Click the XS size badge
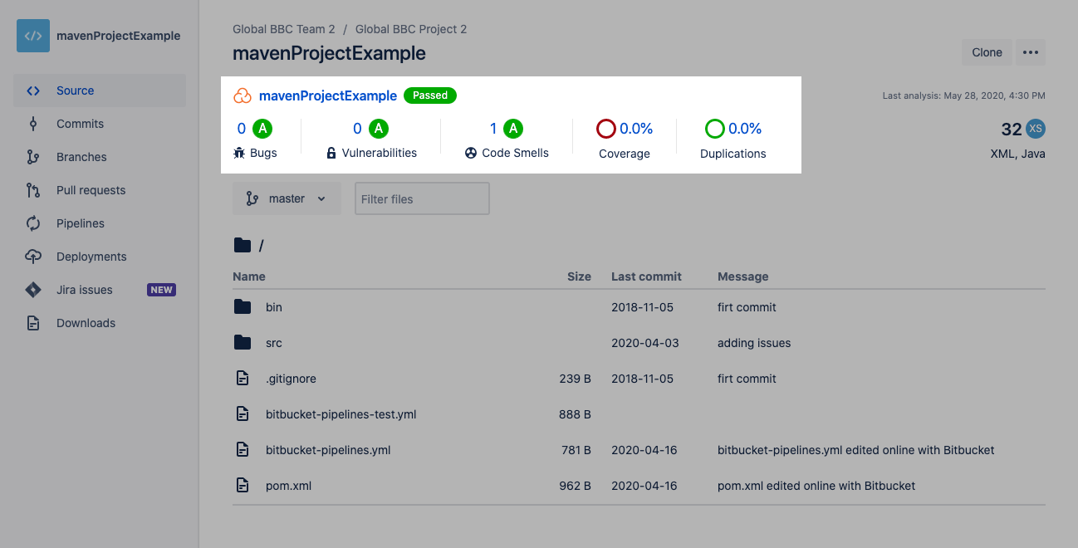Image resolution: width=1078 pixels, height=548 pixels. tap(1035, 129)
